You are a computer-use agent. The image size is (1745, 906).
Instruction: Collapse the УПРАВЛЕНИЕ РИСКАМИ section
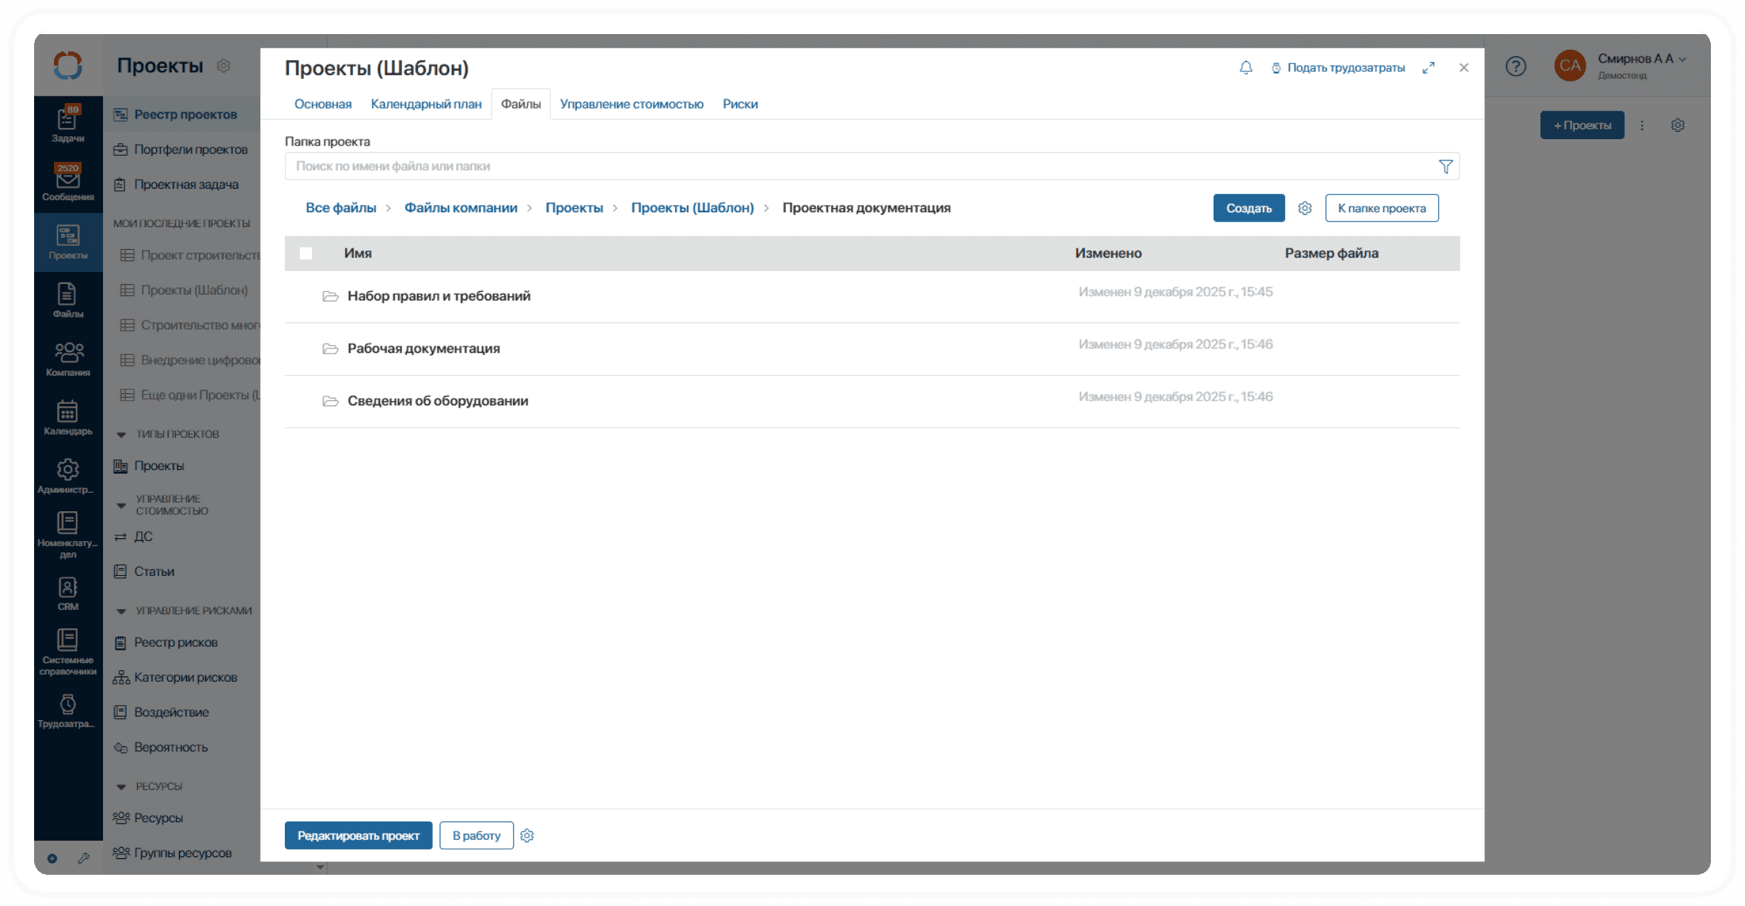pyautogui.click(x=120, y=611)
